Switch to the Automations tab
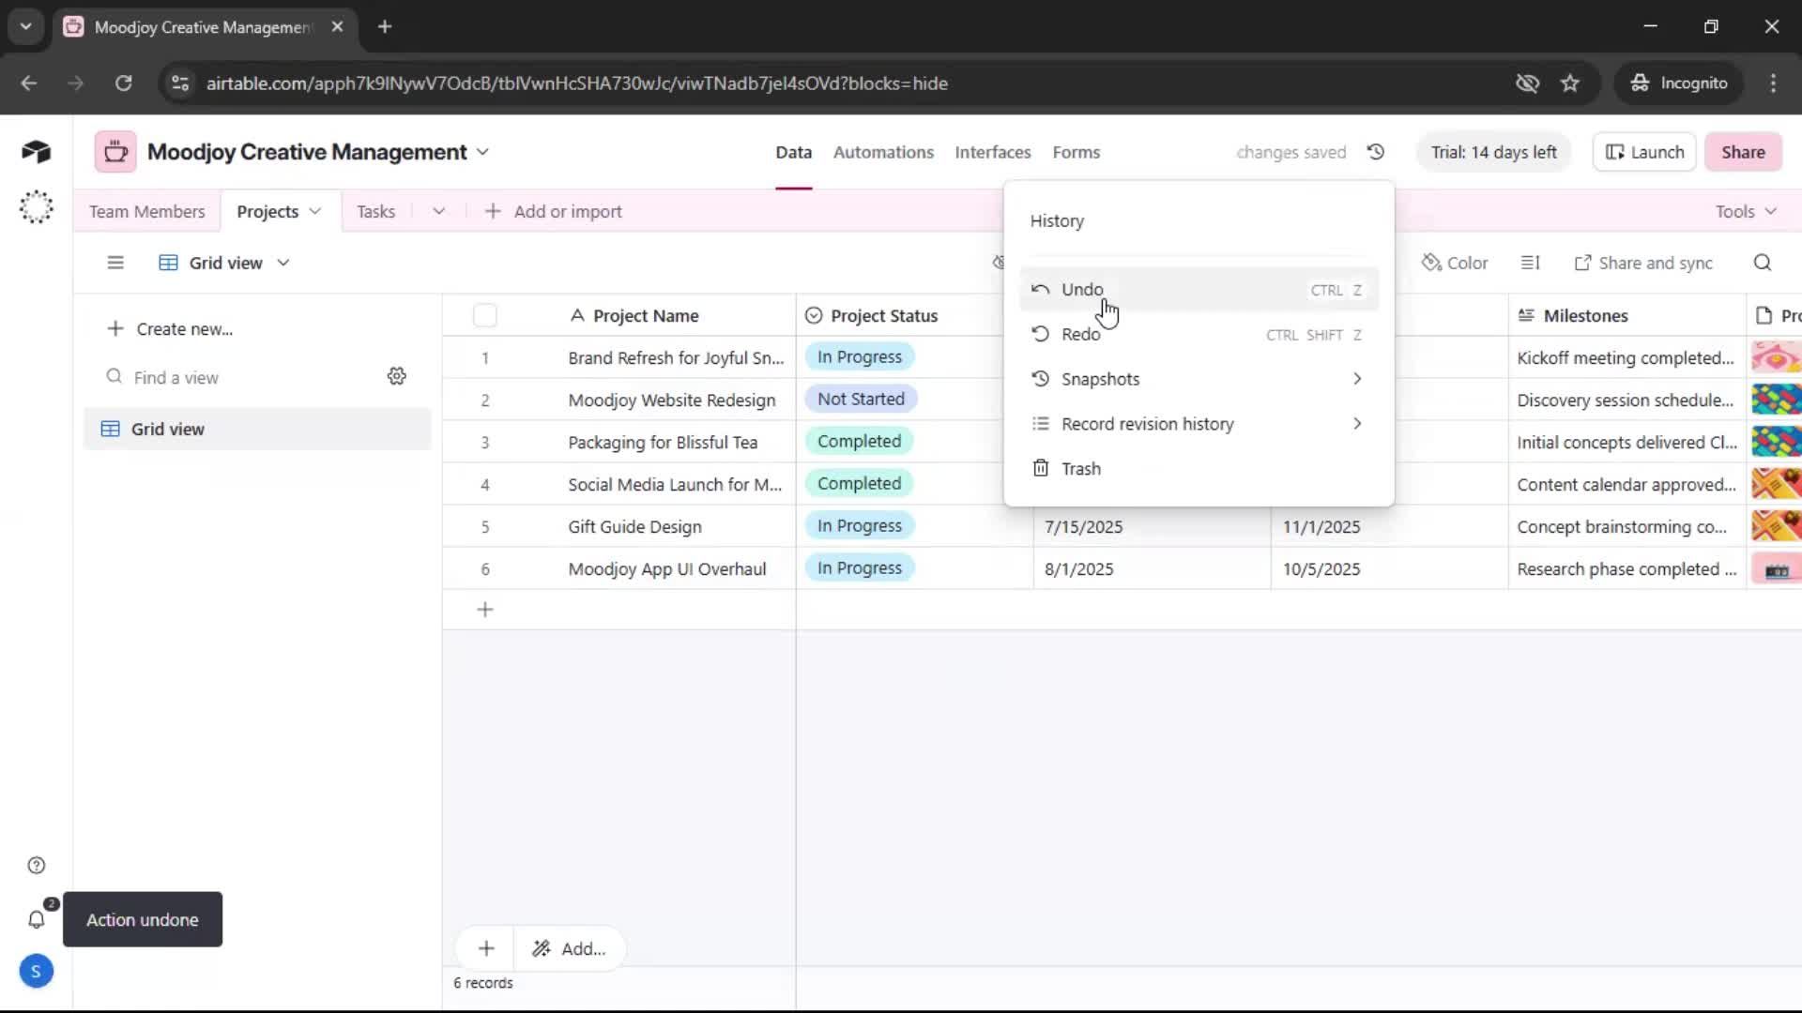 [883, 152]
